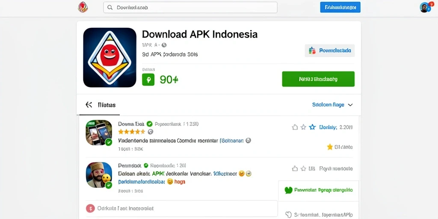
Task: Click the red circular icon in the bottom row
Action: tap(91, 208)
